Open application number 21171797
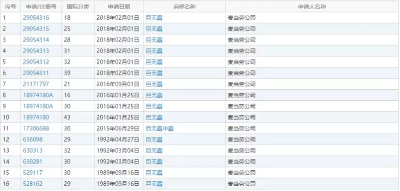Image resolution: width=400 pixels, height=191 pixels. pos(36,84)
